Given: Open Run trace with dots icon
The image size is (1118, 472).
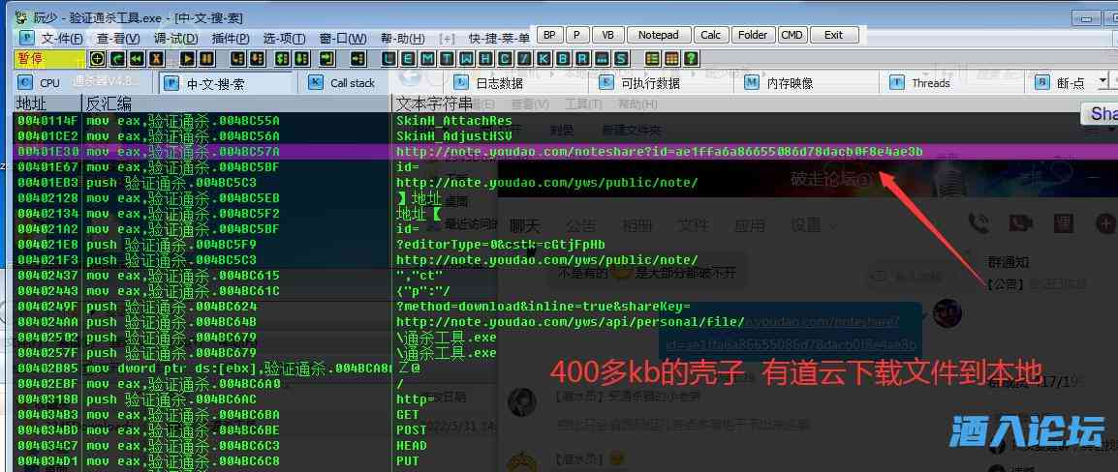Looking at the screenshot, I should pos(601,58).
